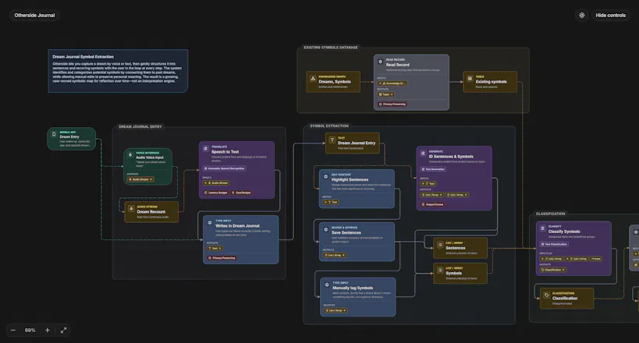Click the Table output chip on Read Record
This screenshot has height=343, width=639.
click(x=385, y=94)
